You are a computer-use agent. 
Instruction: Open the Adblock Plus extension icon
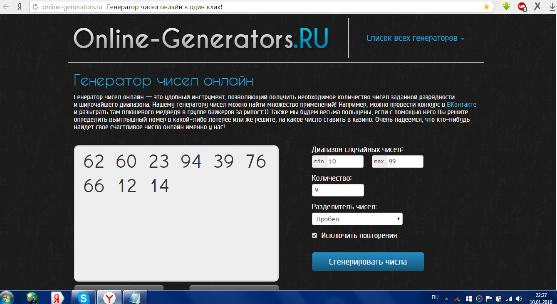[x=522, y=7]
